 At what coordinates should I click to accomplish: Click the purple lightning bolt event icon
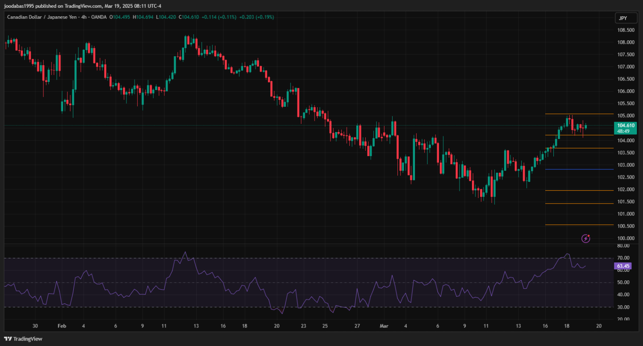tap(586, 238)
